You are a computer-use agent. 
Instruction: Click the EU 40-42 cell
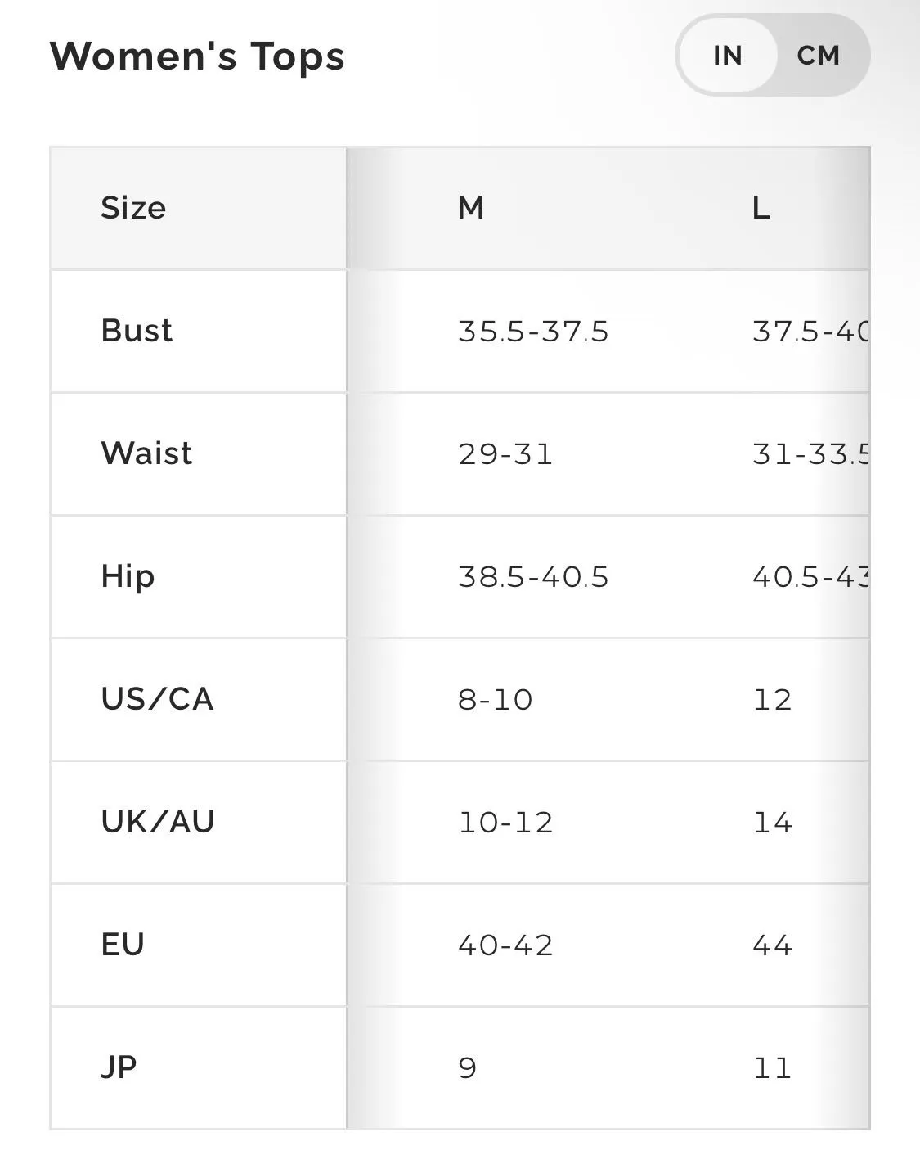coord(505,945)
